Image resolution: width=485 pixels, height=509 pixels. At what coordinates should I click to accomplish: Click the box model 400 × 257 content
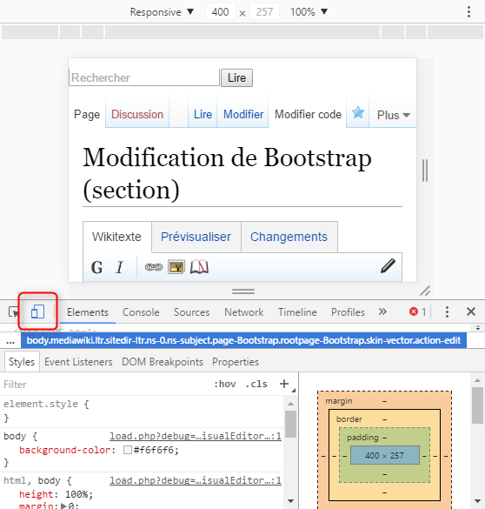pyautogui.click(x=384, y=455)
